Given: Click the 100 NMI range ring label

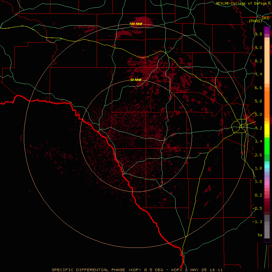Looking at the screenshot, I should tap(136, 24).
